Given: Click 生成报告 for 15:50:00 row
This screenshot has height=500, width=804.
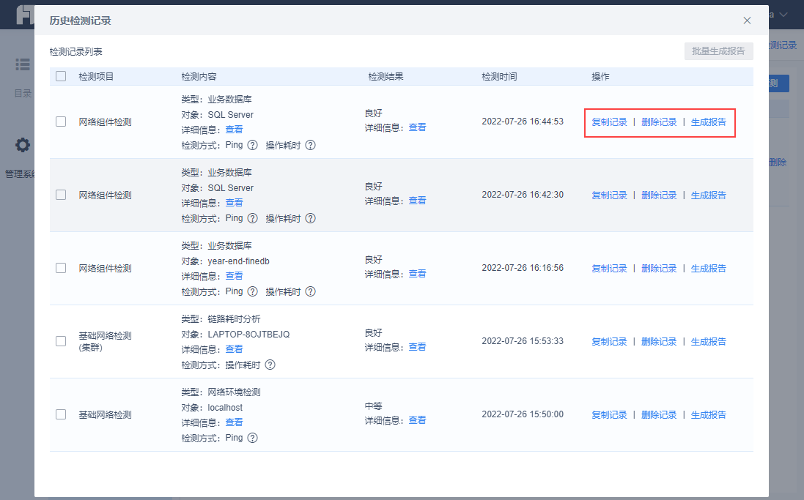Looking at the screenshot, I should pos(709,415).
